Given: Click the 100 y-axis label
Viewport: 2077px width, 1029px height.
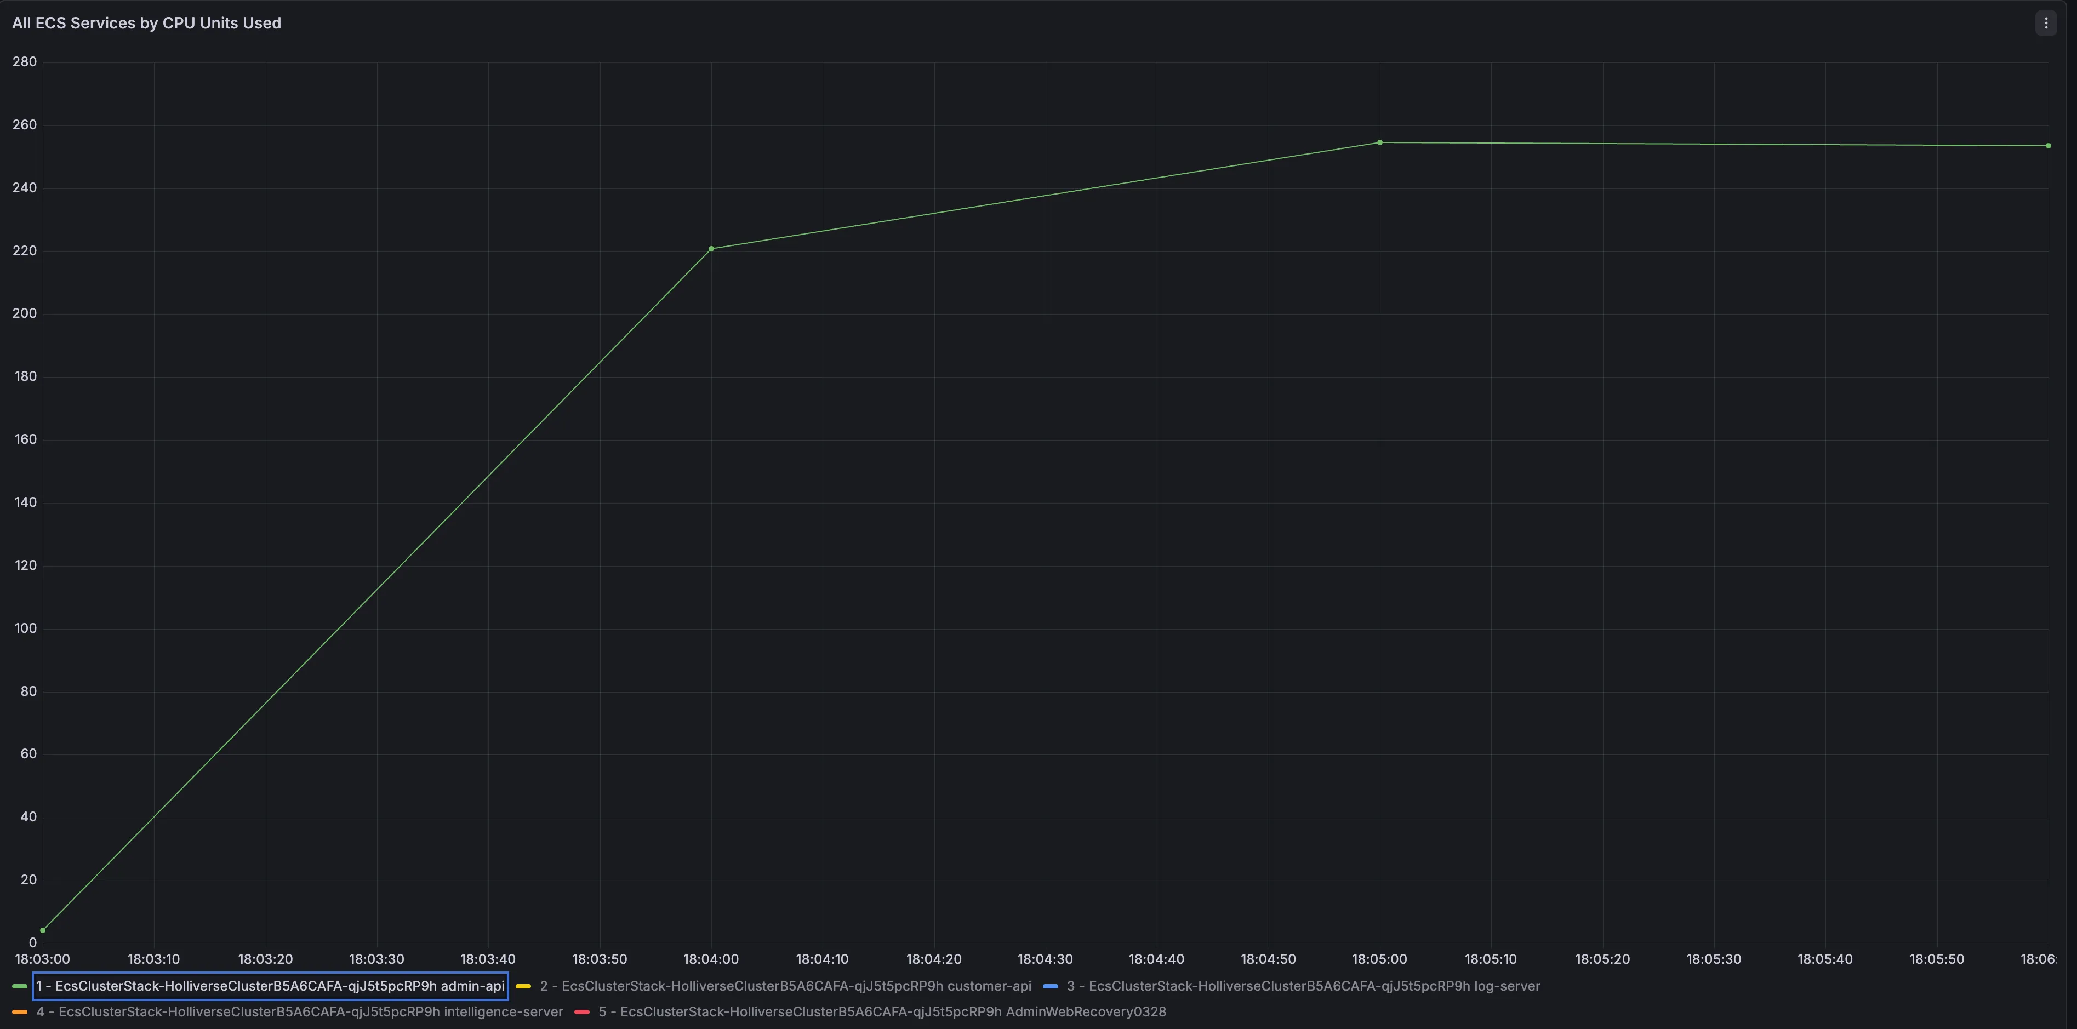Looking at the screenshot, I should click(x=26, y=628).
